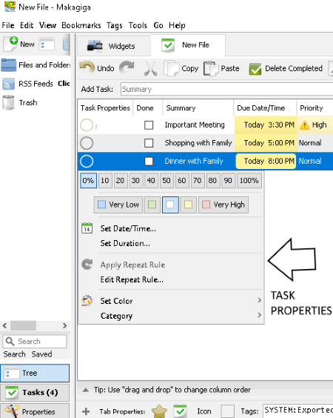
Task: Open Files and Folders item
Action: pyautogui.click(x=36, y=65)
